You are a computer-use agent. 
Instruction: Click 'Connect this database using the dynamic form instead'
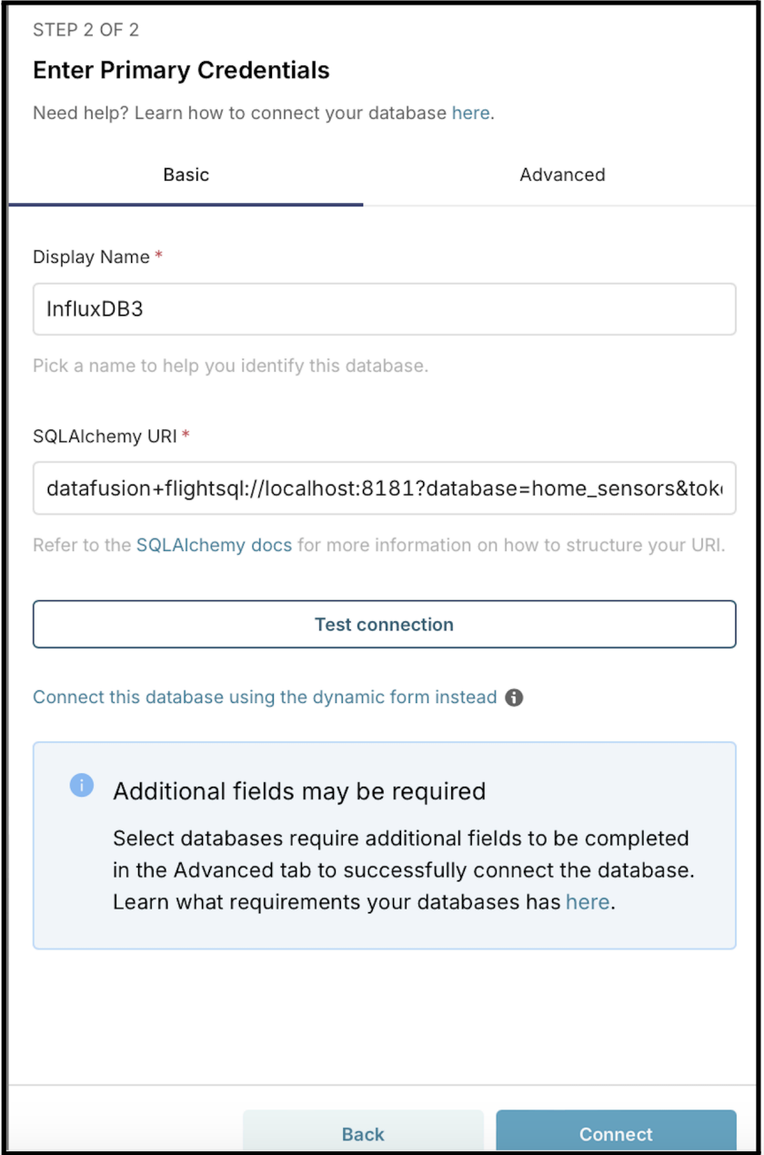tap(265, 698)
